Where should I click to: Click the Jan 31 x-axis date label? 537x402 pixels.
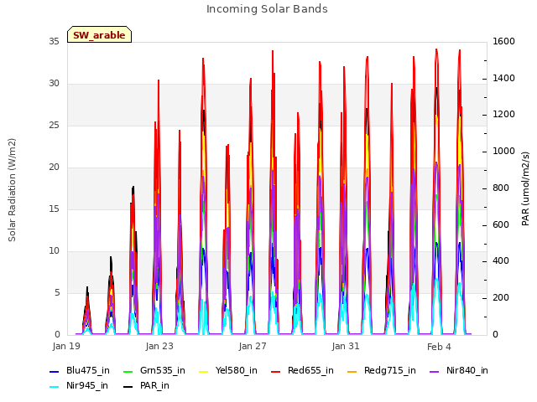tap(346, 346)
